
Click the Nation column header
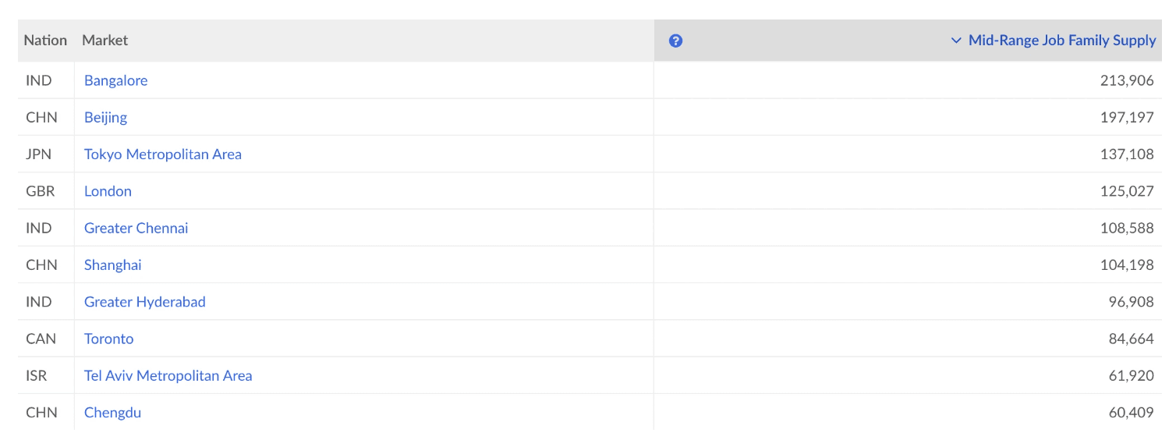pos(45,40)
